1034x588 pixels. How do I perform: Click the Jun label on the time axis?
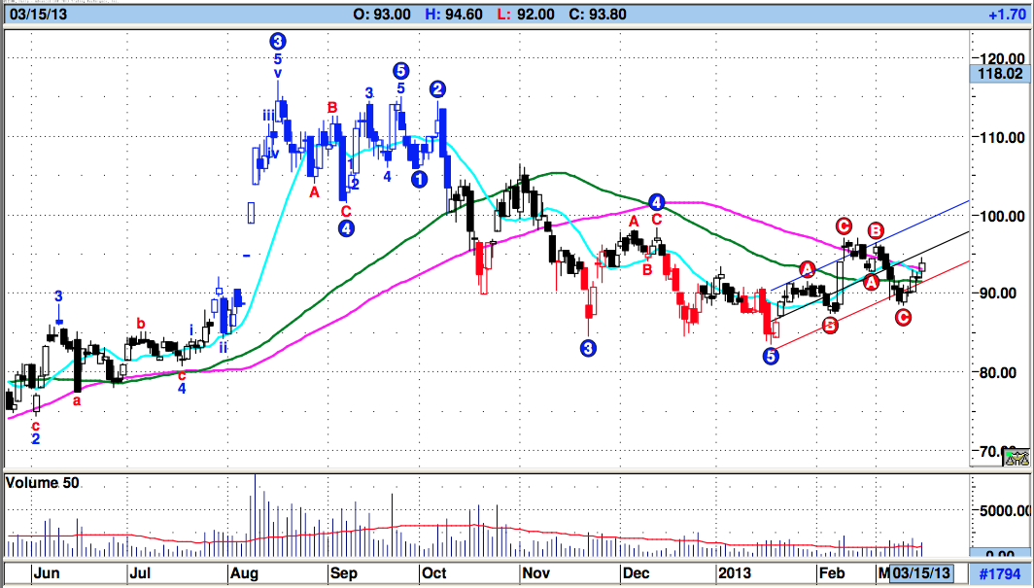47,572
